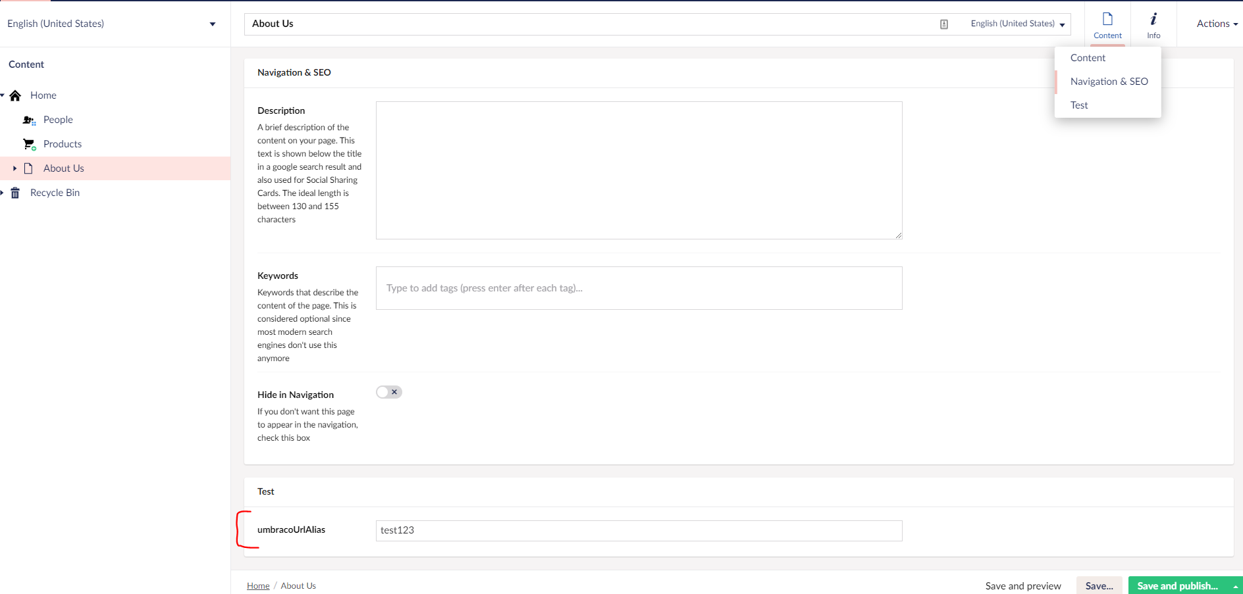
Task: Click the x on the Hide in Navigation switch
Action: tap(395, 391)
